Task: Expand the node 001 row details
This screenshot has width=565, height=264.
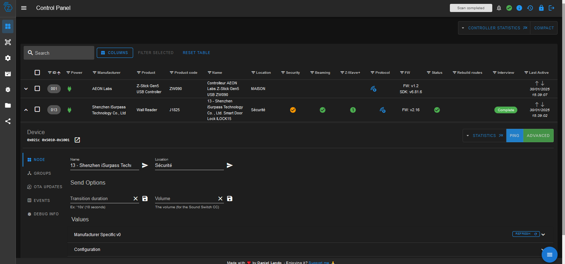Action: pos(26,89)
